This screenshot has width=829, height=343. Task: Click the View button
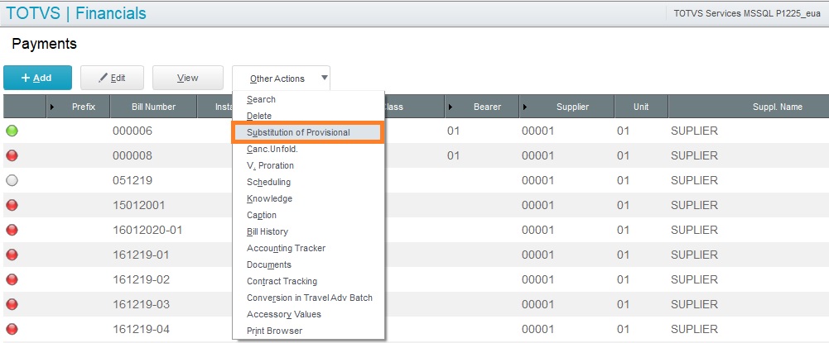[188, 78]
